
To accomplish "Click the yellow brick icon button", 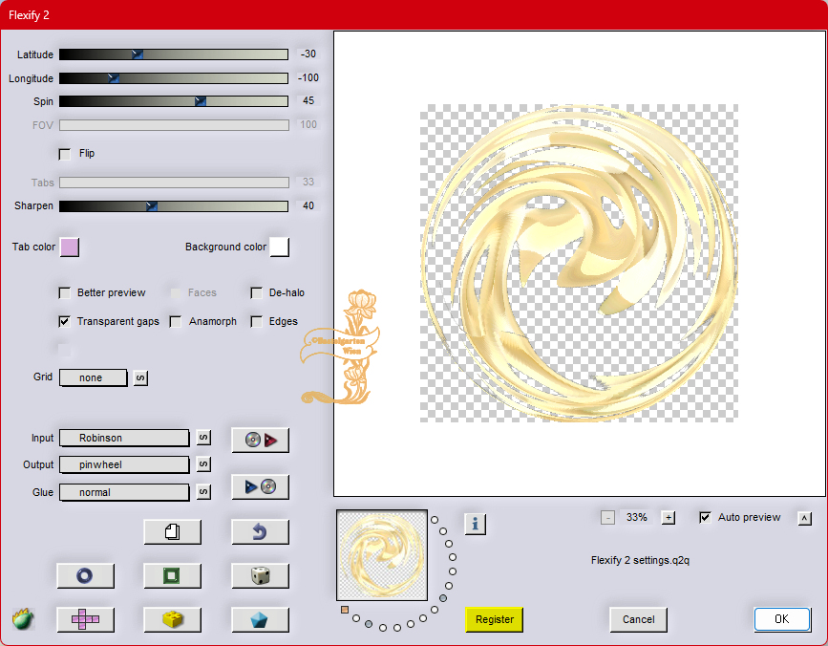I will [172, 619].
